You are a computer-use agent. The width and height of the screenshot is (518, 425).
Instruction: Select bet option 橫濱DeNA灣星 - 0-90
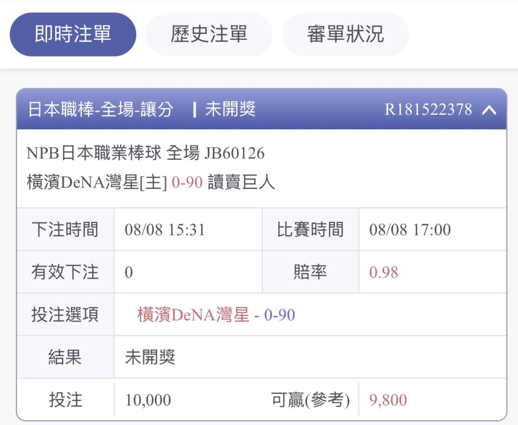216,315
